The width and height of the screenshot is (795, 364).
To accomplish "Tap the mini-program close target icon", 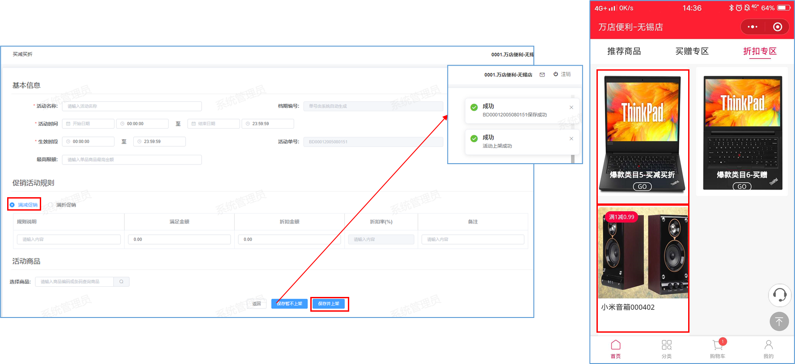I will coord(778,27).
